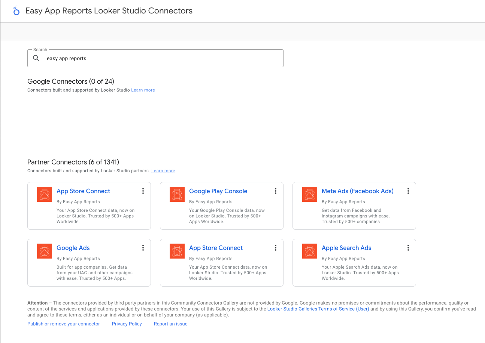
Task: Click the Apple Search Ads connector logo
Action: [310, 251]
